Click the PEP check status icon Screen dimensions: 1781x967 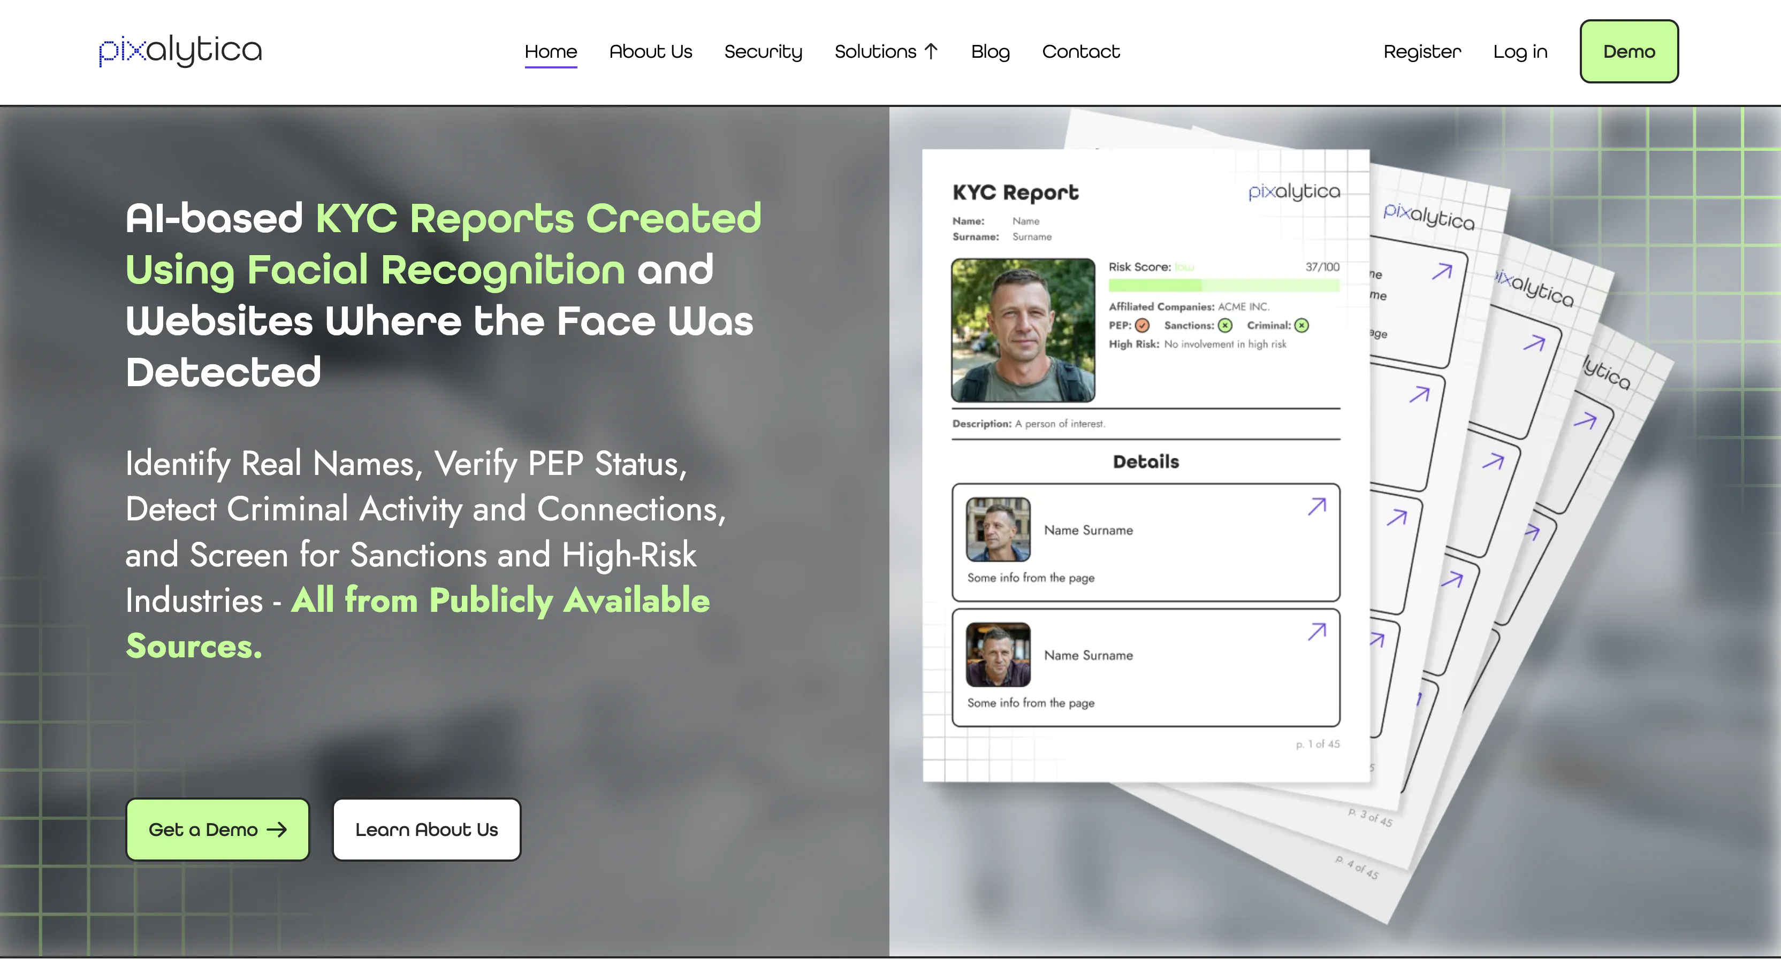(1142, 326)
